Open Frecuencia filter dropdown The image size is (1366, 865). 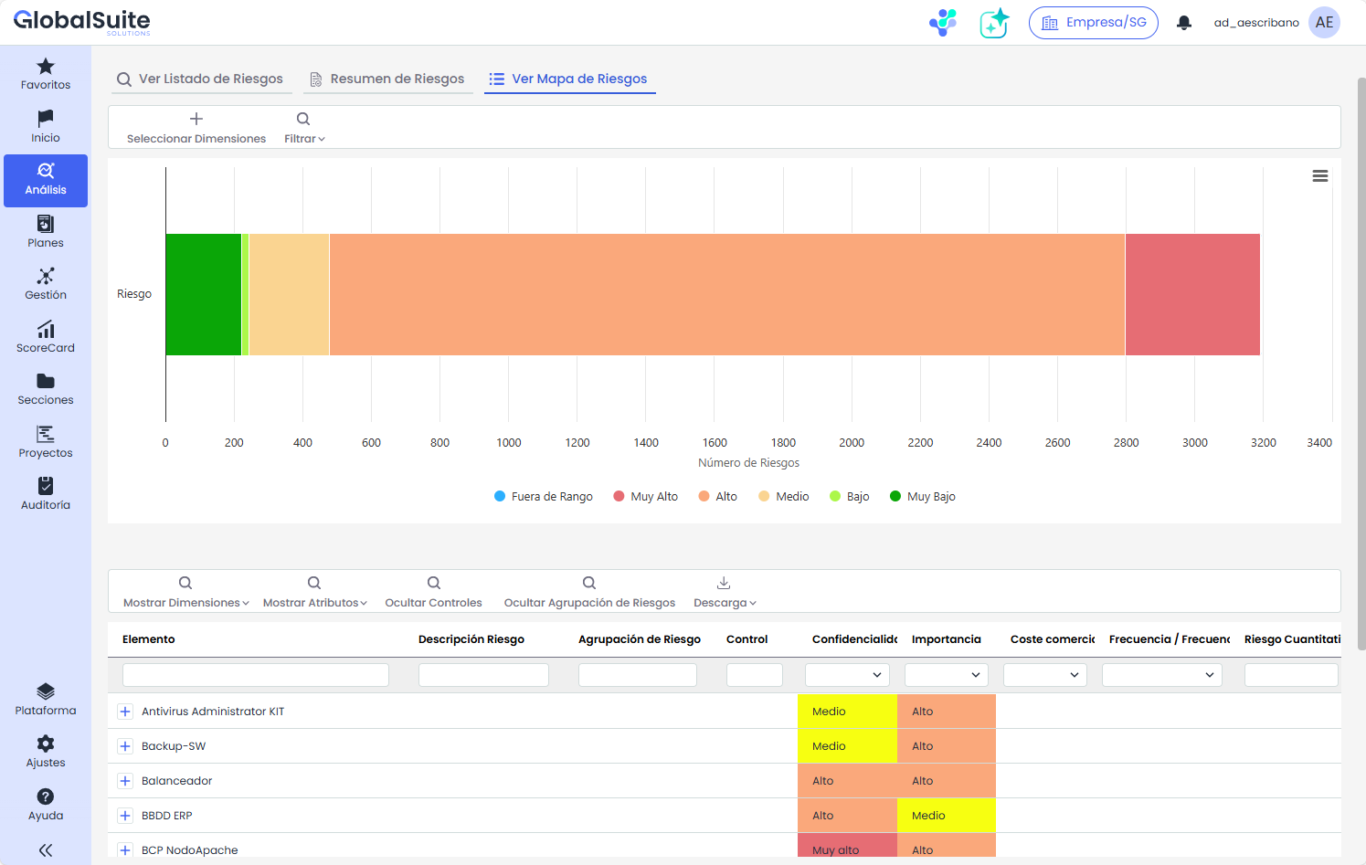[x=1162, y=675]
